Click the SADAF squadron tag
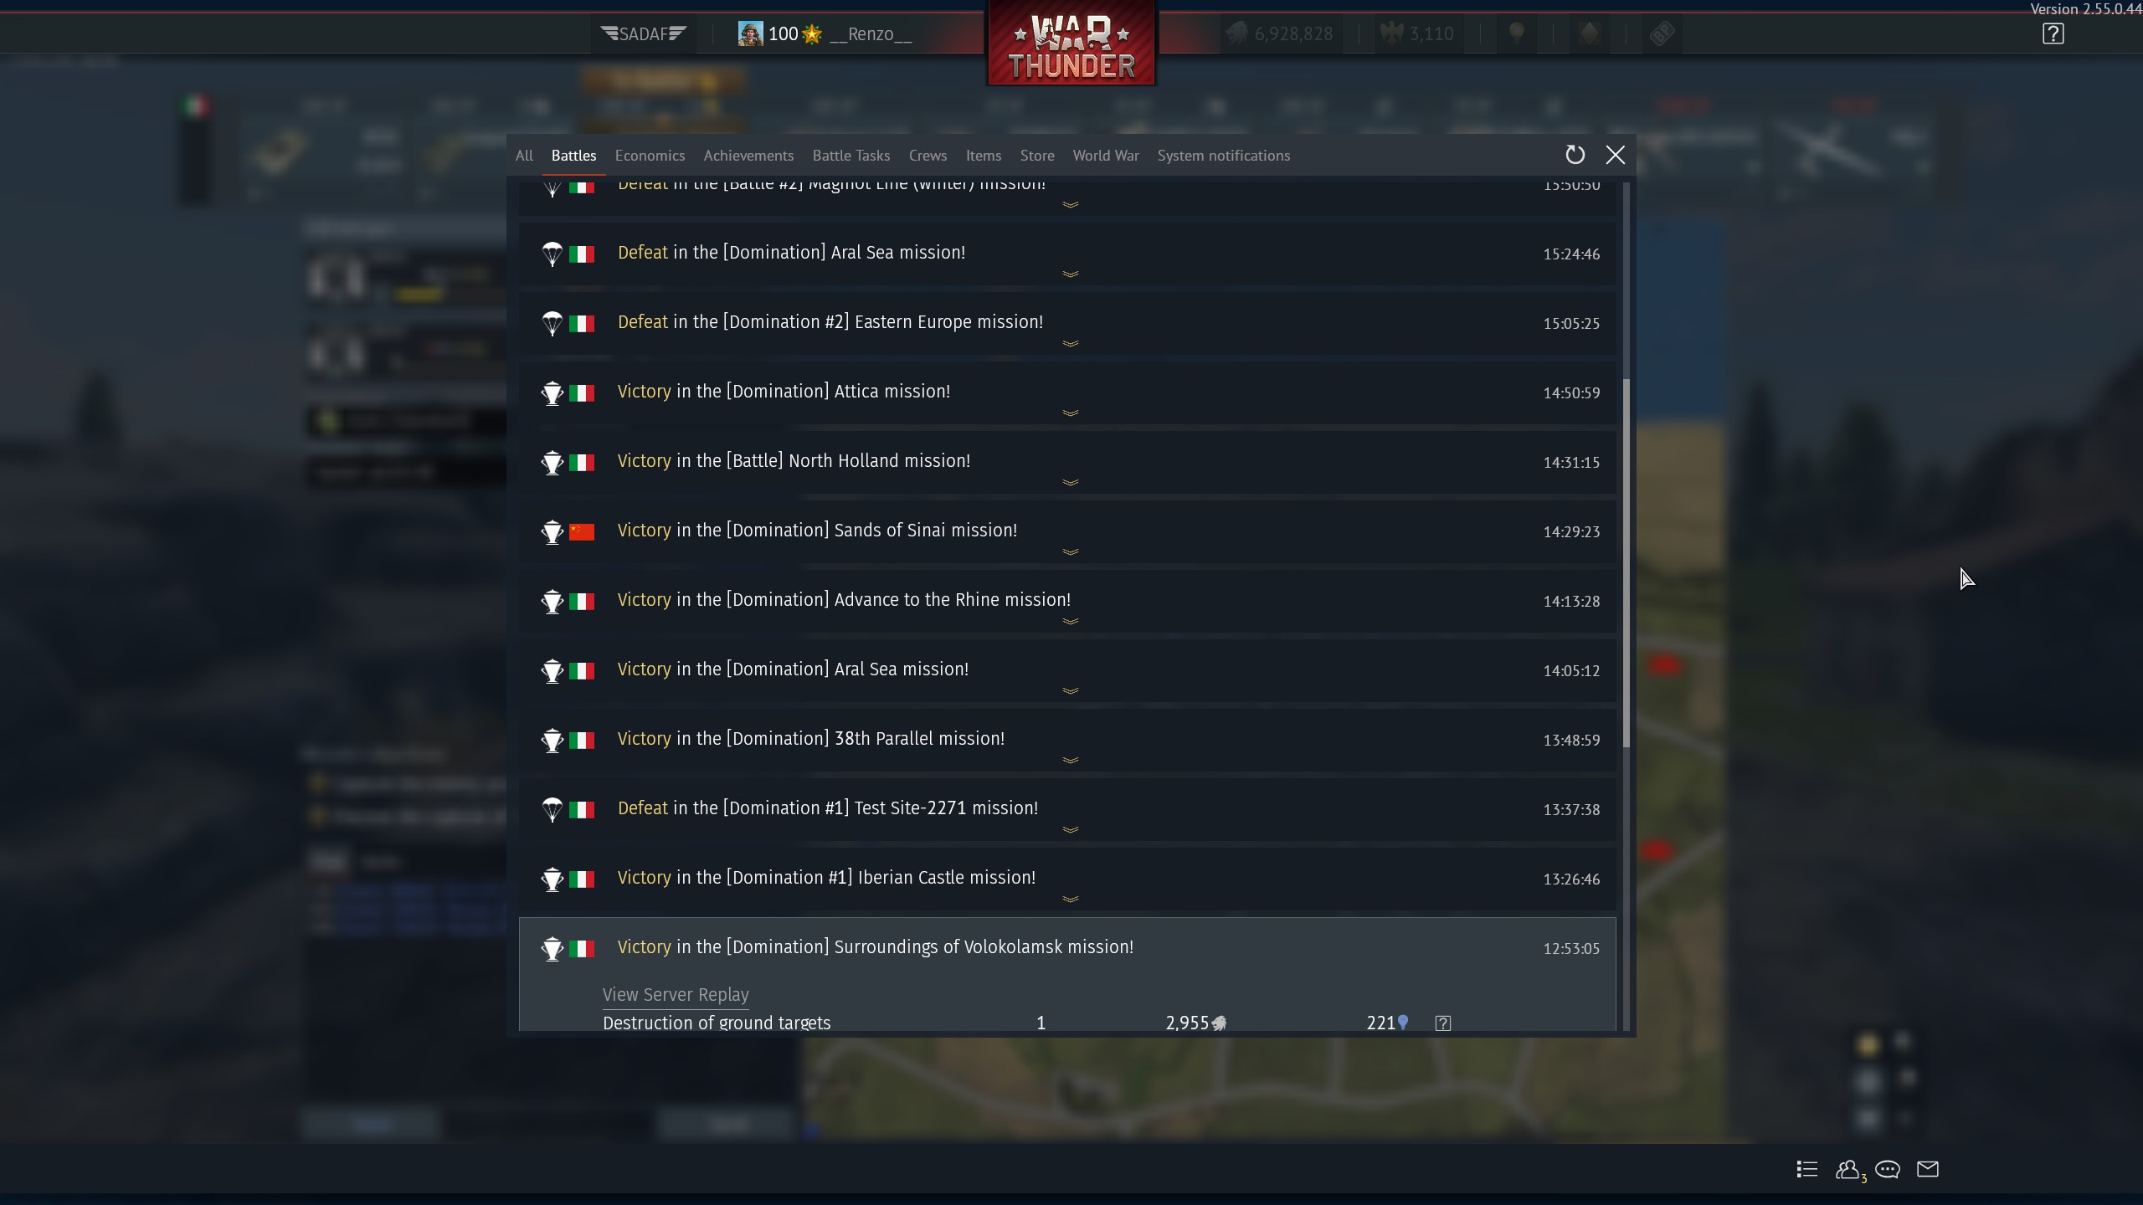Screen dimensions: 2143x1205 (x=643, y=34)
